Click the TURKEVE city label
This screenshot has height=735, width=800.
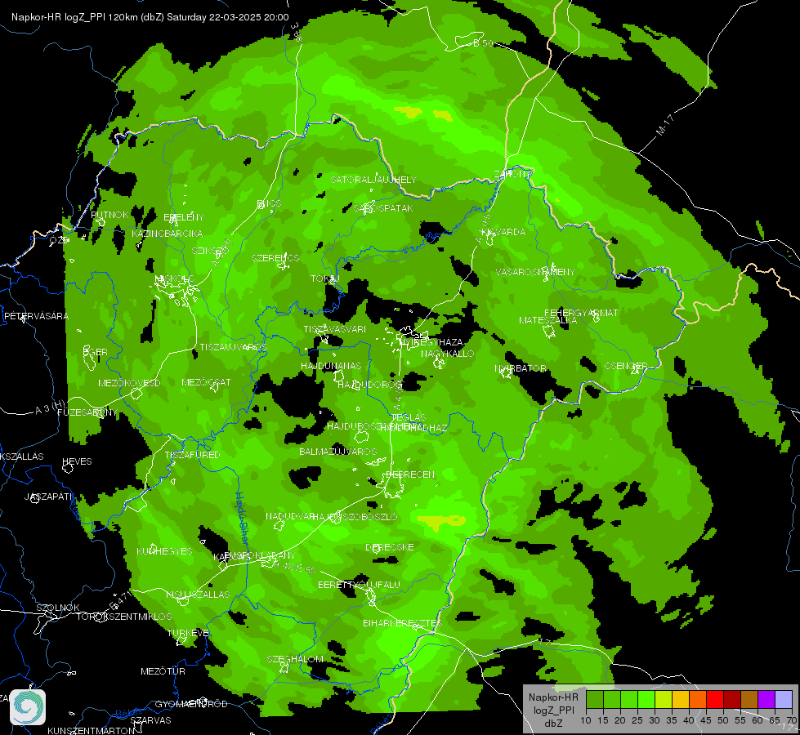[188, 633]
